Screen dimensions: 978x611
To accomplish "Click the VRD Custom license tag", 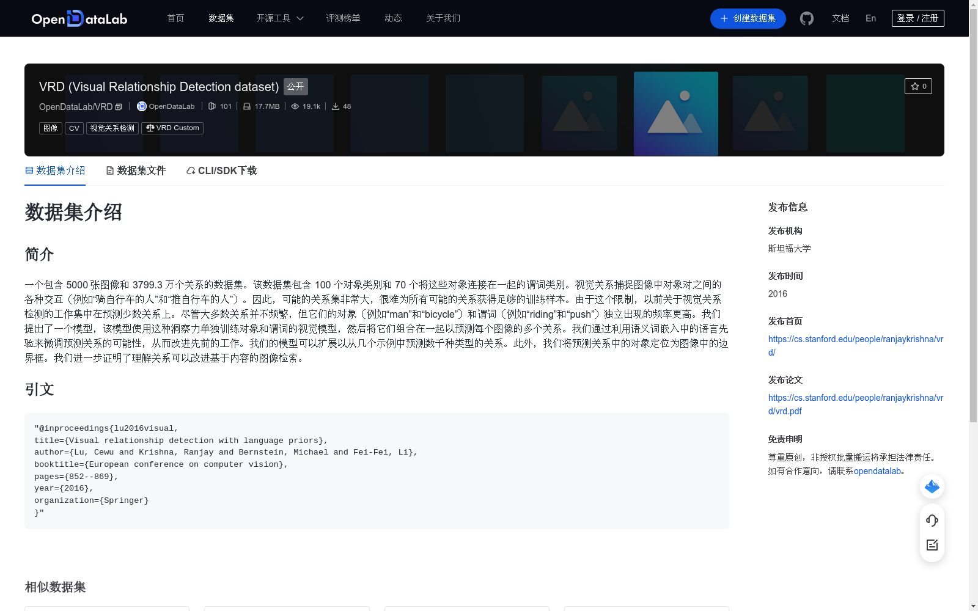I will click(x=172, y=128).
